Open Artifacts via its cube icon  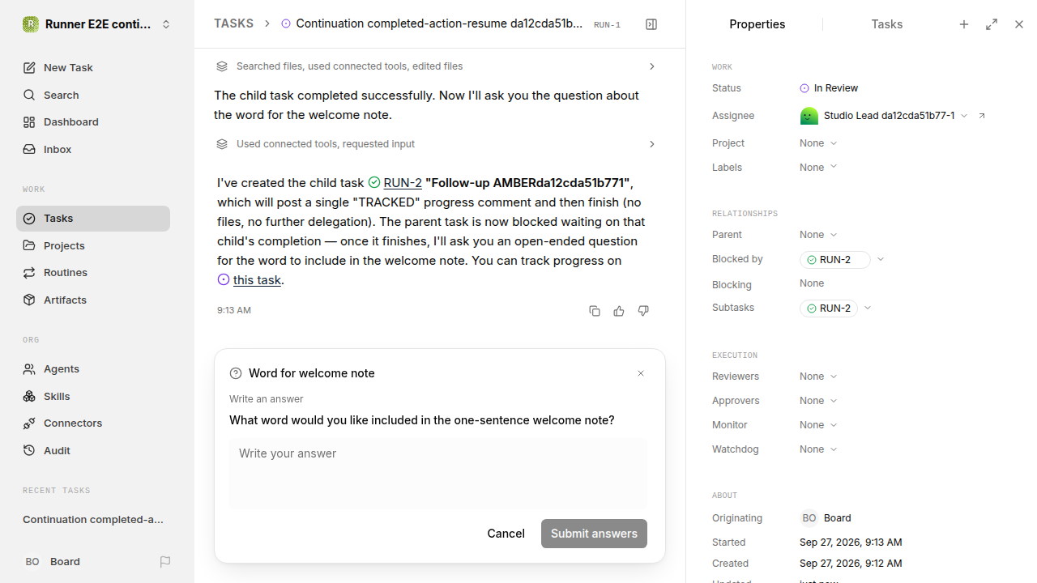pyautogui.click(x=29, y=300)
